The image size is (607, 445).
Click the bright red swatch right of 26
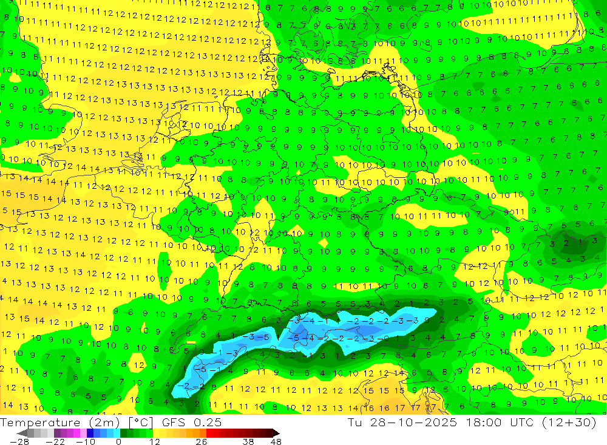click(209, 433)
